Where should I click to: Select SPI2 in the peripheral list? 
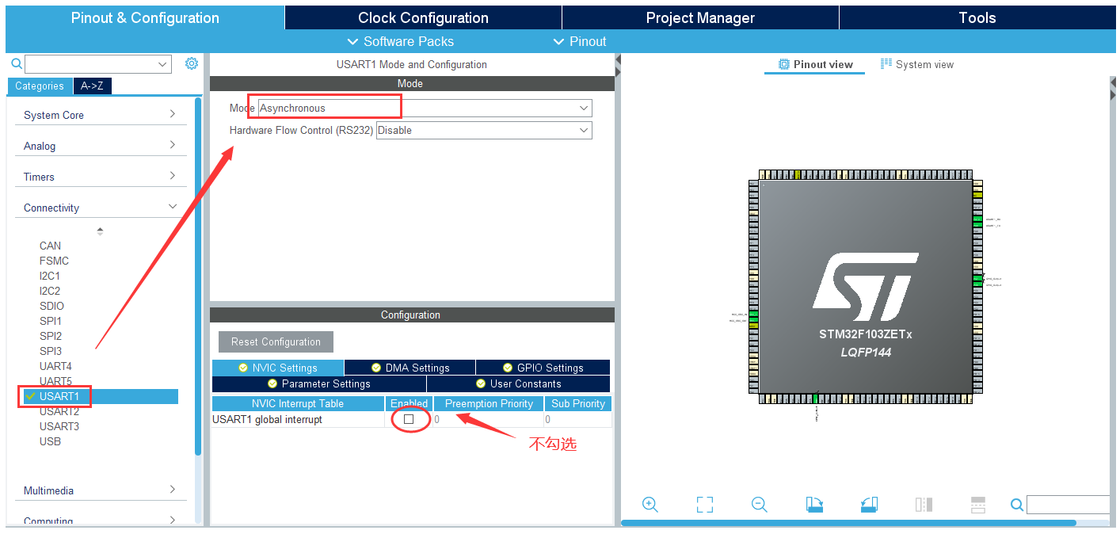pyautogui.click(x=51, y=336)
